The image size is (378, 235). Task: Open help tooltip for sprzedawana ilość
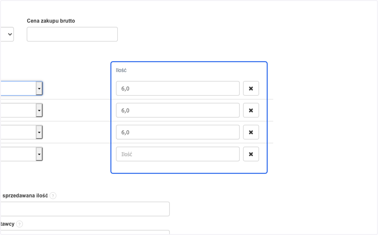[x=53, y=196]
